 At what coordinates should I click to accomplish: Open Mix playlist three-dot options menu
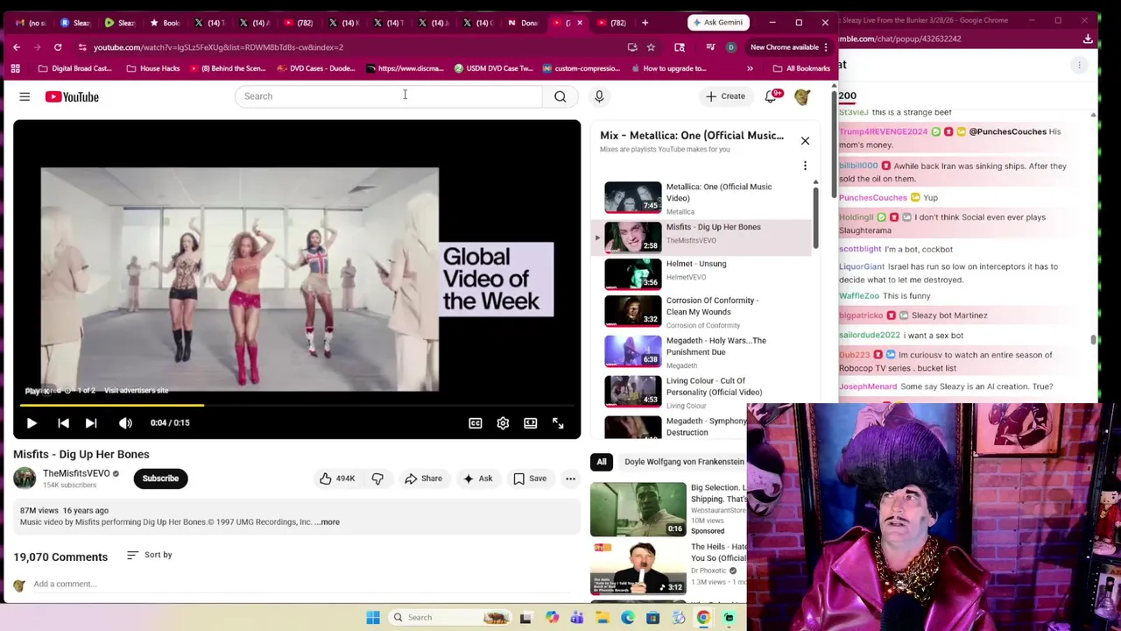805,166
